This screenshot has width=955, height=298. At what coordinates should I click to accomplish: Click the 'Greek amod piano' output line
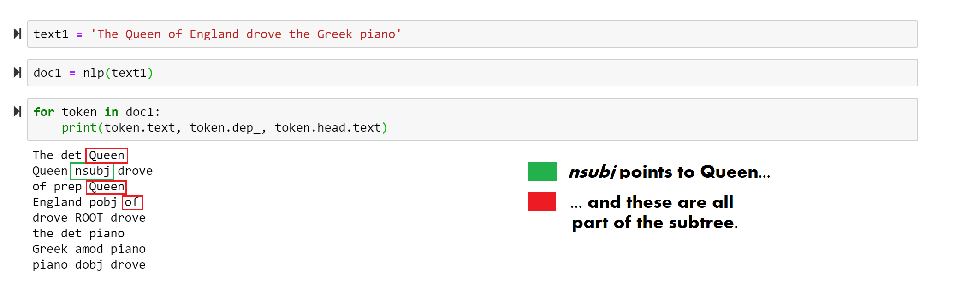89,249
